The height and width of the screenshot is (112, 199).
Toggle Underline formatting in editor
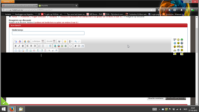tap(23, 46)
